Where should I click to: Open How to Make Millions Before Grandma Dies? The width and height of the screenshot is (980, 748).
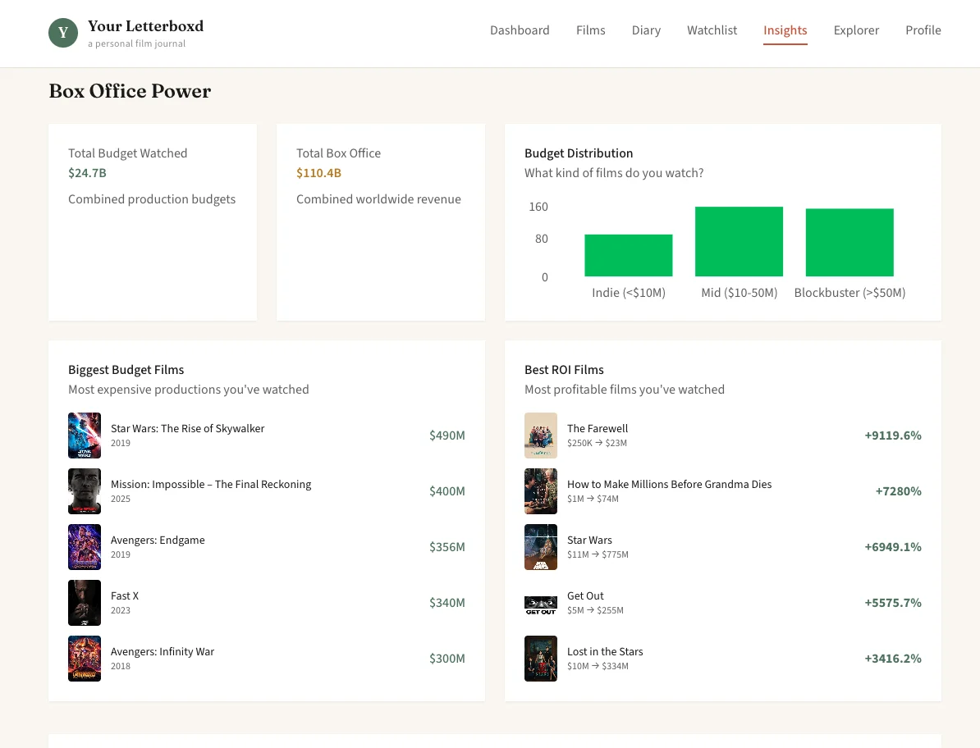pos(669,484)
